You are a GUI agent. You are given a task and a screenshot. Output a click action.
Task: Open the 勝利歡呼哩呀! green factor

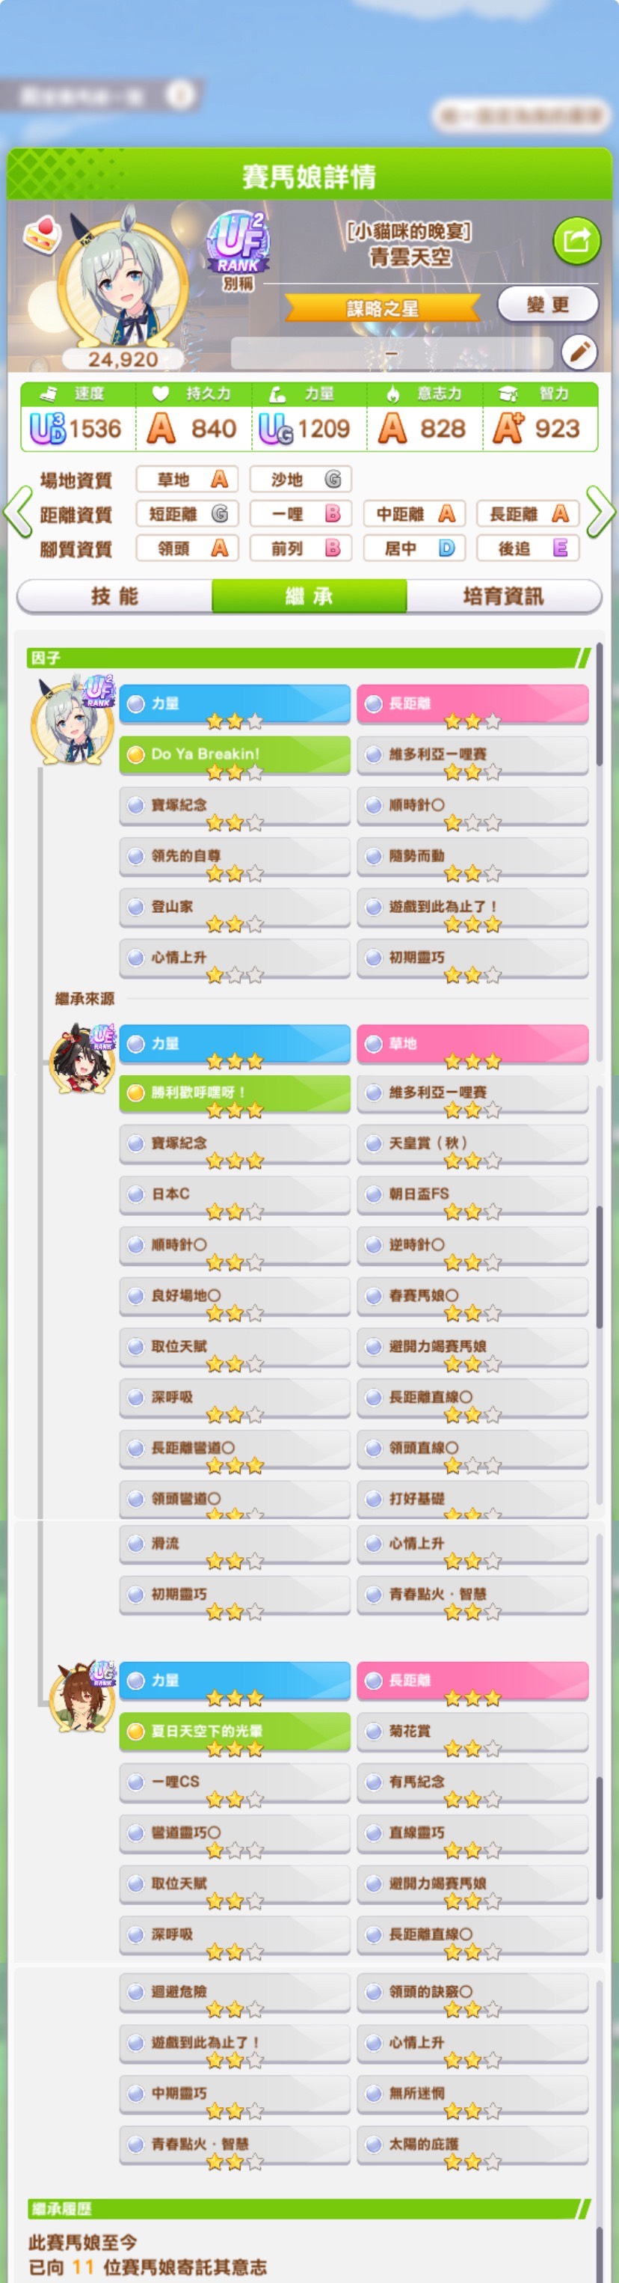coord(235,1094)
